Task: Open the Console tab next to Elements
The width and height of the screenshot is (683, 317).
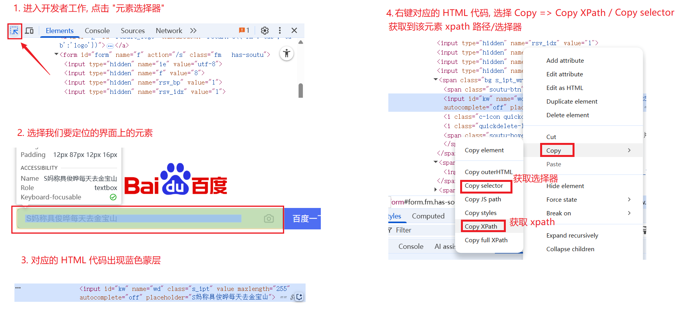Action: tap(97, 30)
